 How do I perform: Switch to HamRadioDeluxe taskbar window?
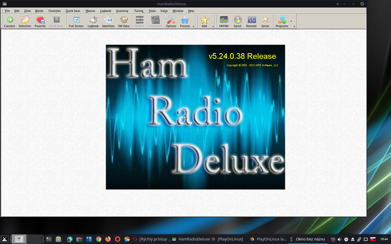point(191,239)
